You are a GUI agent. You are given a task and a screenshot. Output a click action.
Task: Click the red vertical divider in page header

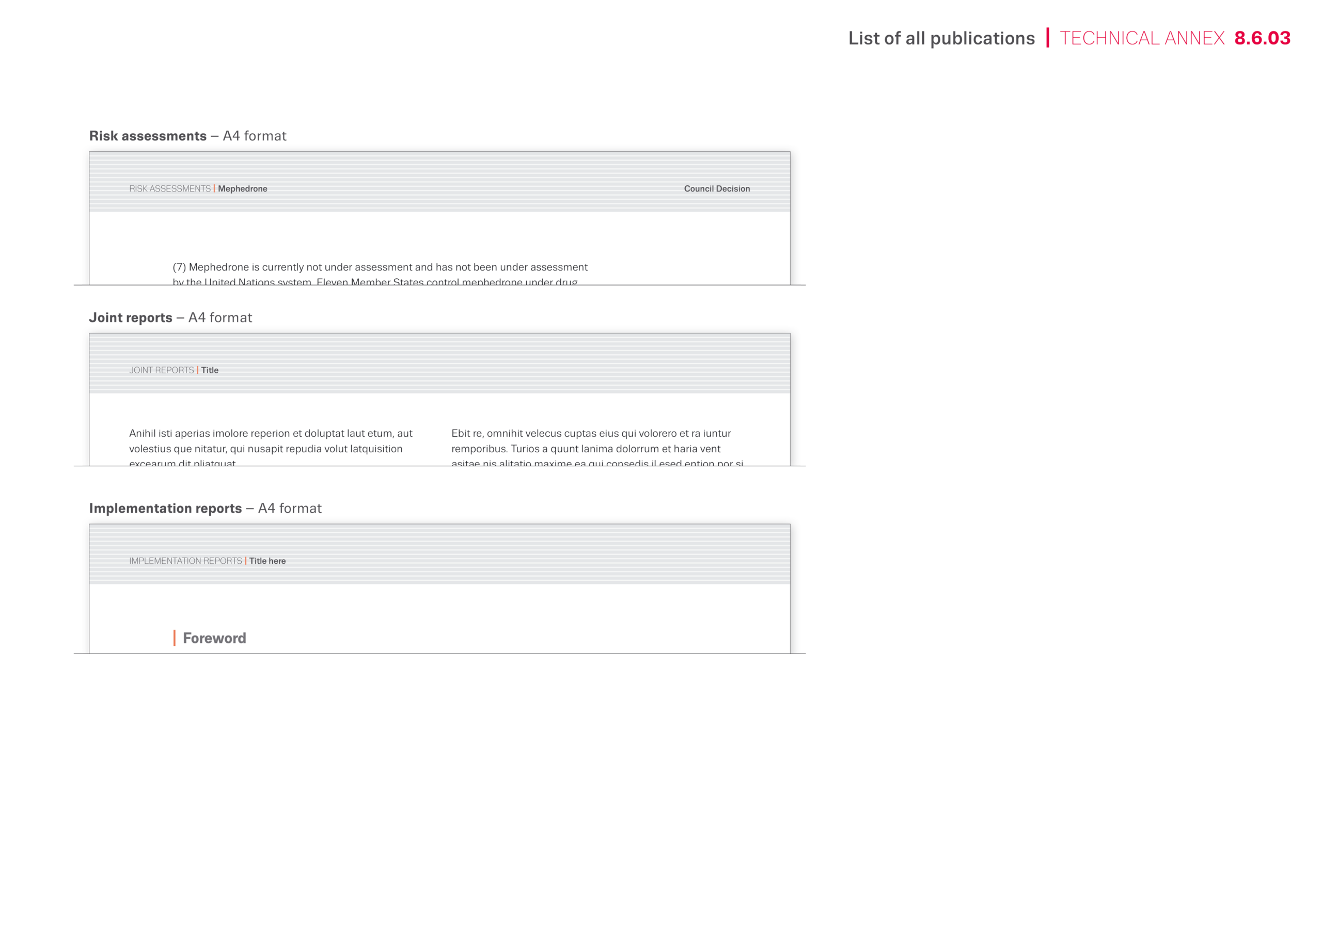tap(1047, 38)
